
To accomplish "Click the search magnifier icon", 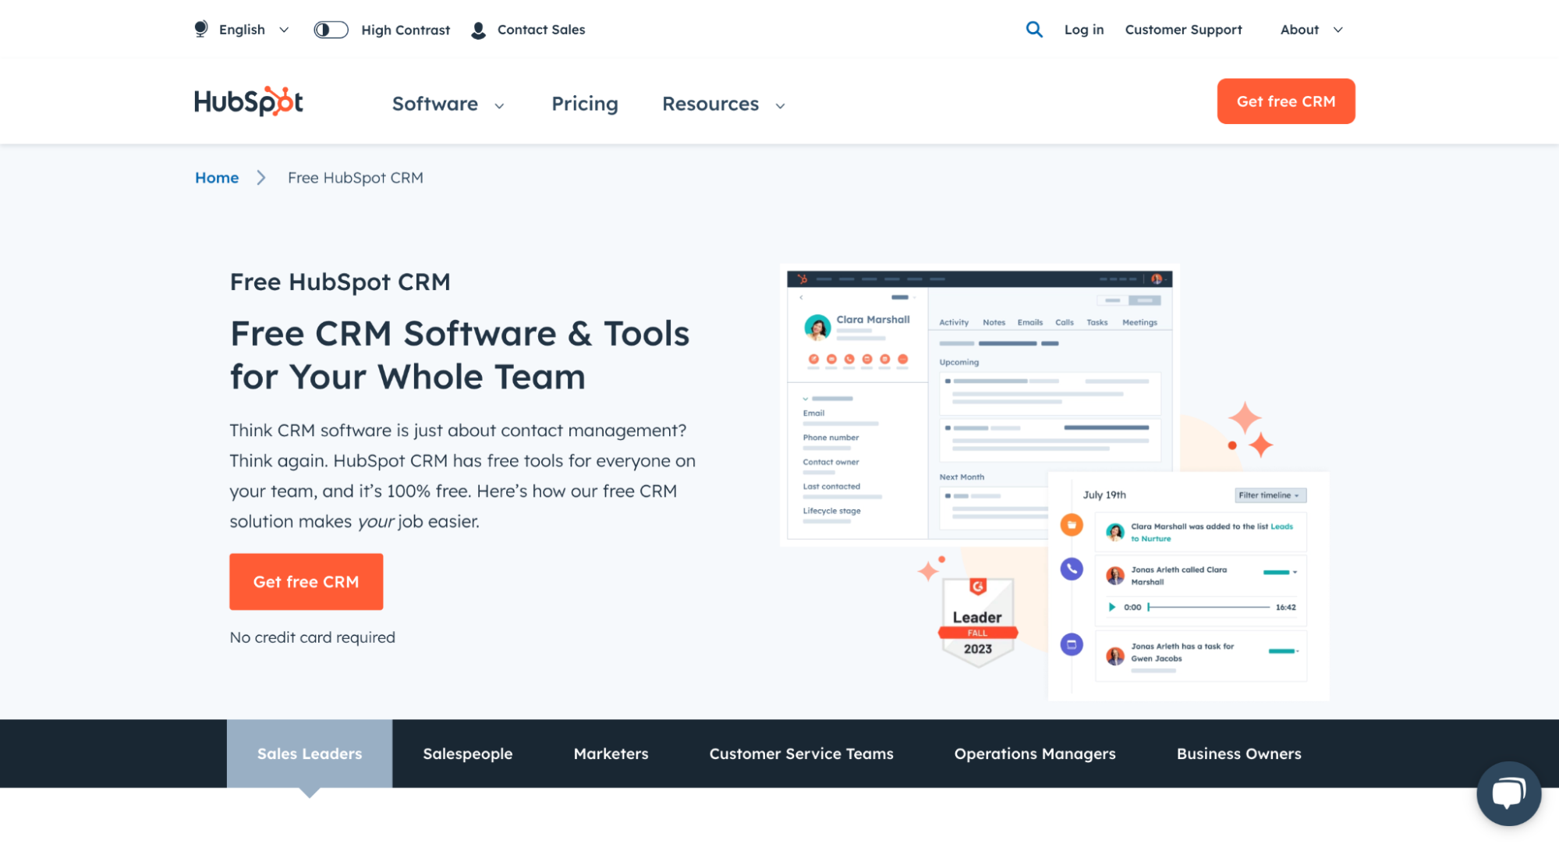I will (1034, 30).
